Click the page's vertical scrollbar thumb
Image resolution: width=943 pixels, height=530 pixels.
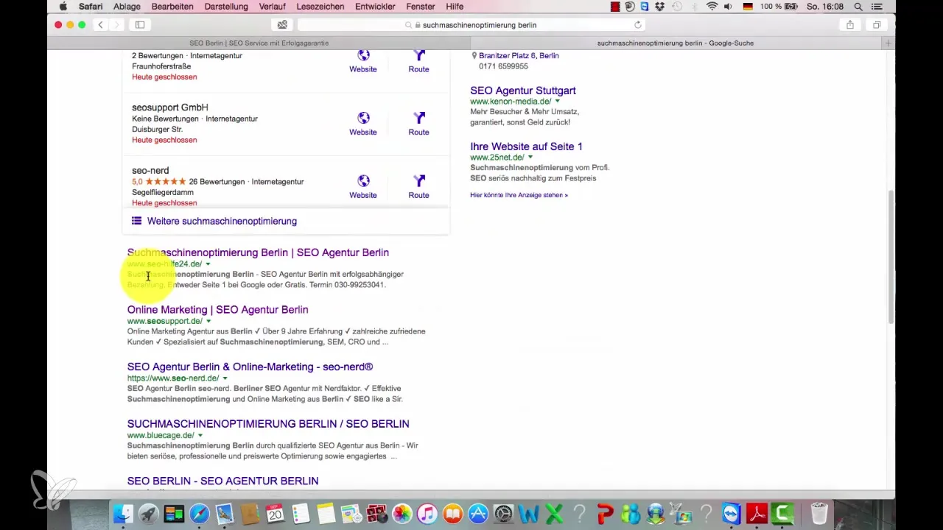tap(891, 255)
